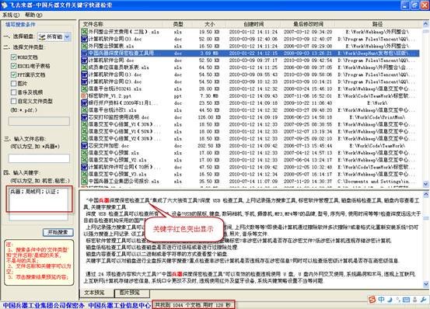
Task: Click file list scrollbar down arrow
Action: [x=425, y=184]
